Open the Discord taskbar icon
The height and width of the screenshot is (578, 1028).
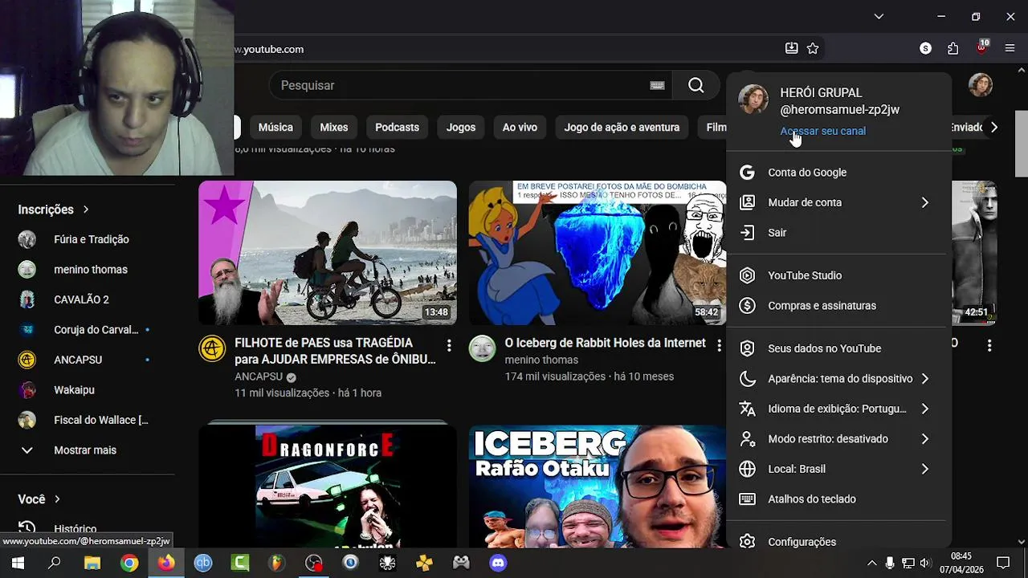[x=498, y=564]
